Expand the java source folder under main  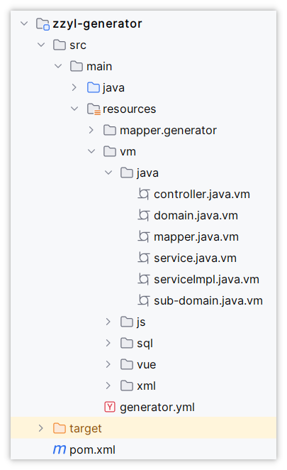[74, 87]
